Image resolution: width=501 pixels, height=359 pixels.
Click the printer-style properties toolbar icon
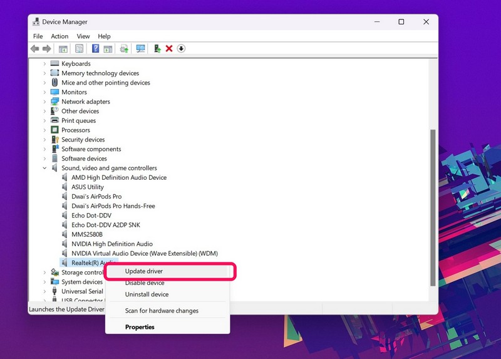(x=124, y=49)
